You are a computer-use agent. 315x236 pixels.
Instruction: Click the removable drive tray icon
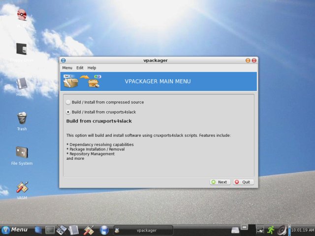click(x=235, y=230)
